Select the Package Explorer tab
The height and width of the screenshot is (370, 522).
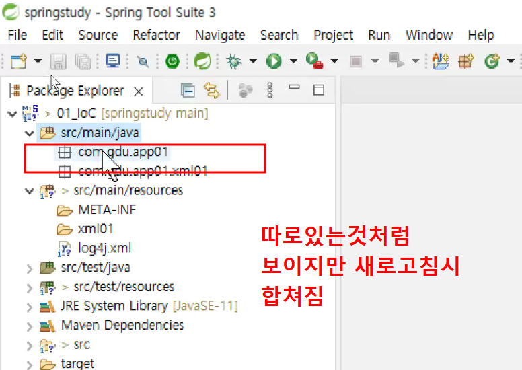[75, 91]
